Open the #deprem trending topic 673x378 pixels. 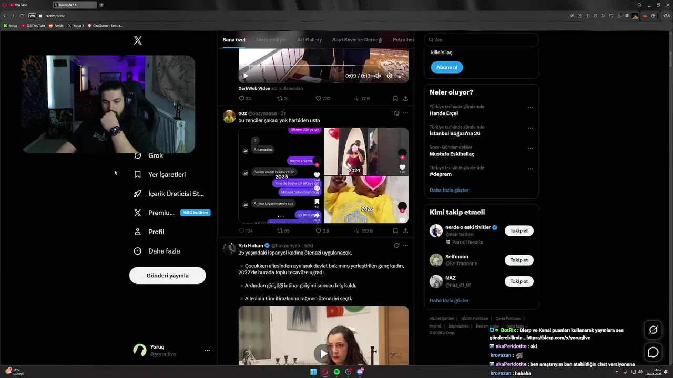pos(441,174)
